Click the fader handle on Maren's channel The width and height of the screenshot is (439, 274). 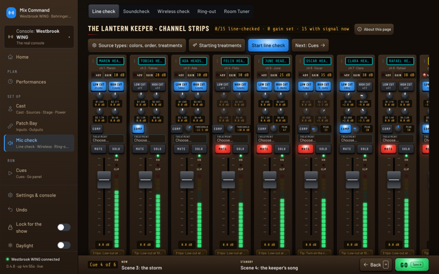[104, 179]
